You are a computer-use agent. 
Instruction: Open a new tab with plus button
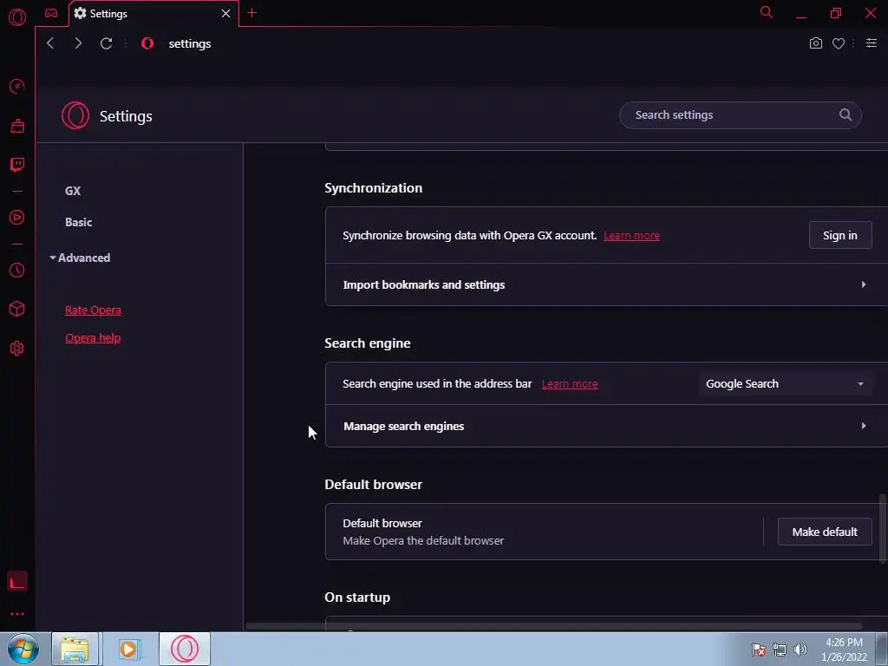(252, 13)
